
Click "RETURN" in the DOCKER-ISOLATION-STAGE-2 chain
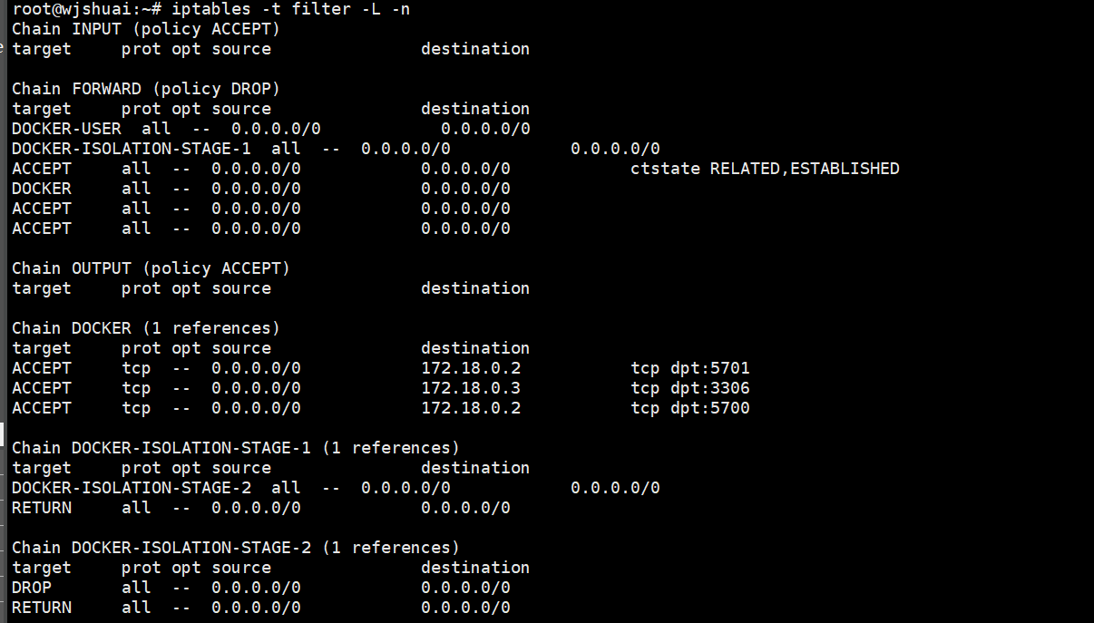[42, 608]
